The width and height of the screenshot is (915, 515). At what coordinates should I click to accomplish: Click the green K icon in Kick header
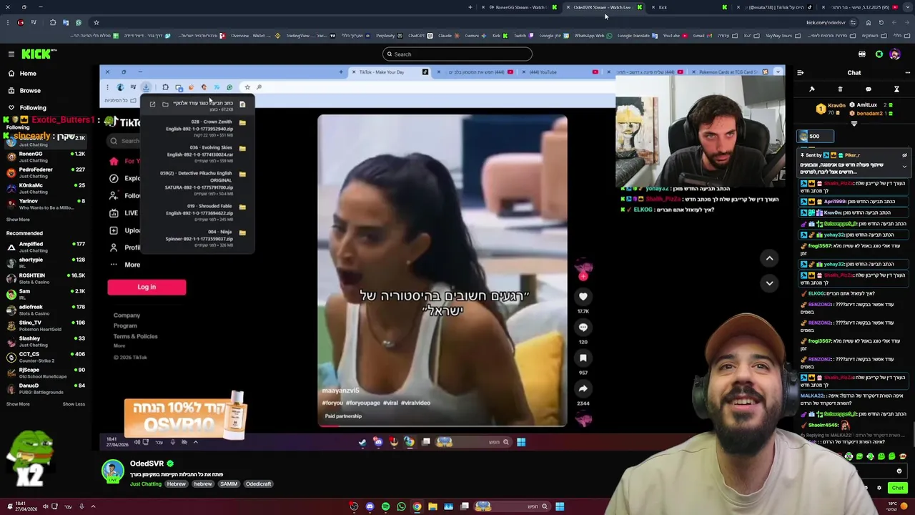pos(879,54)
